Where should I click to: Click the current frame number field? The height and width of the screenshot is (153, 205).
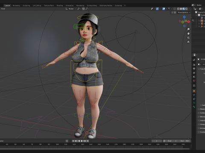click(x=157, y=141)
